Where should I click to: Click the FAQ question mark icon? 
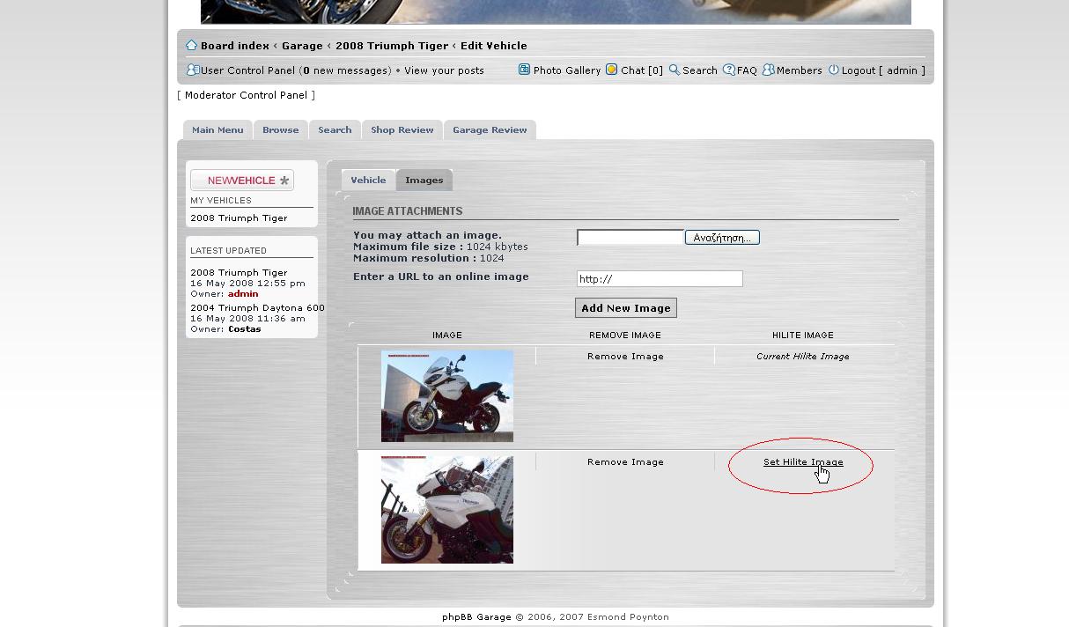(729, 70)
